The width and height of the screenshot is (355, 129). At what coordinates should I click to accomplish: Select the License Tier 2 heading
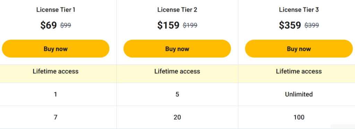tap(177, 10)
